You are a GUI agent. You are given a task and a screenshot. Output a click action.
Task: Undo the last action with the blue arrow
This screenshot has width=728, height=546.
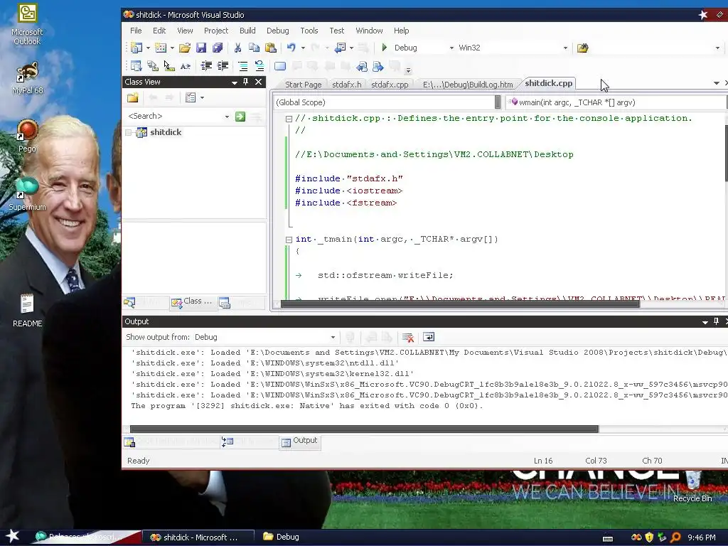[291, 48]
